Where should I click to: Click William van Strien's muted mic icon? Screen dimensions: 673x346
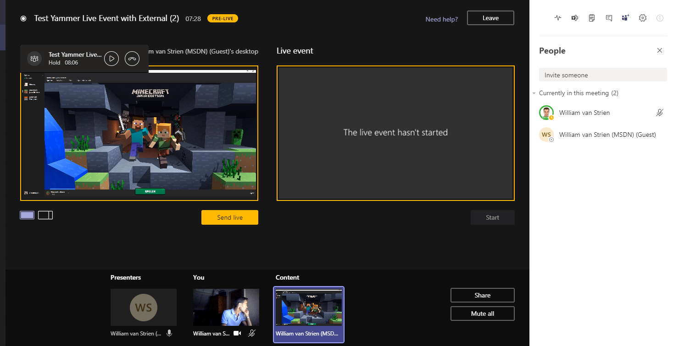click(x=660, y=113)
